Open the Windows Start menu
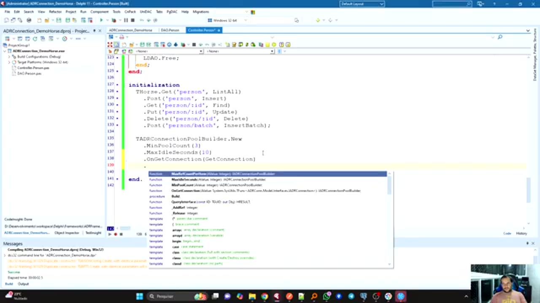 coord(139,296)
